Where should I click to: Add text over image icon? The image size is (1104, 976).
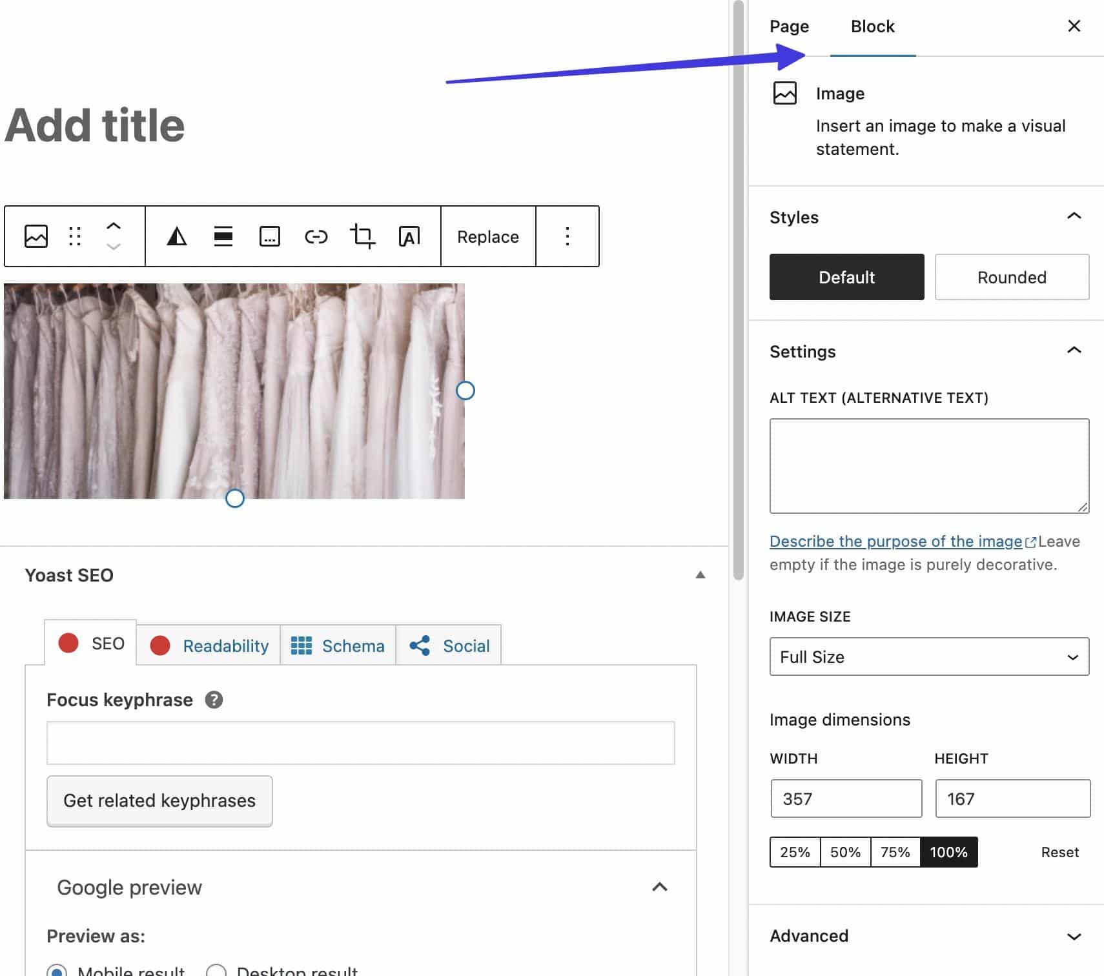coord(409,236)
